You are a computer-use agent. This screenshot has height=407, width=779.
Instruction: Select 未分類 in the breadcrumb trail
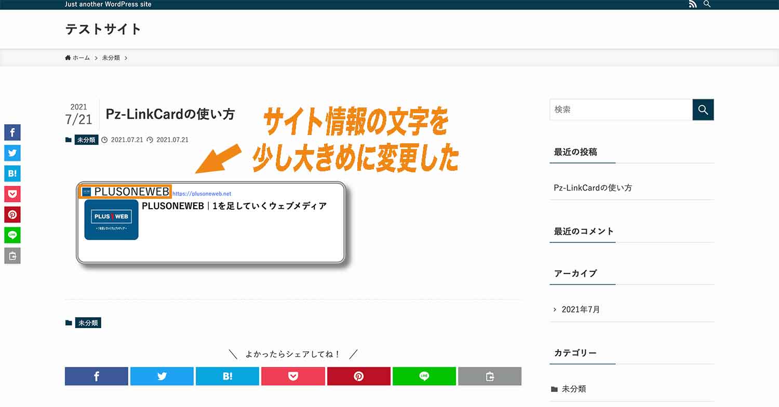point(111,58)
